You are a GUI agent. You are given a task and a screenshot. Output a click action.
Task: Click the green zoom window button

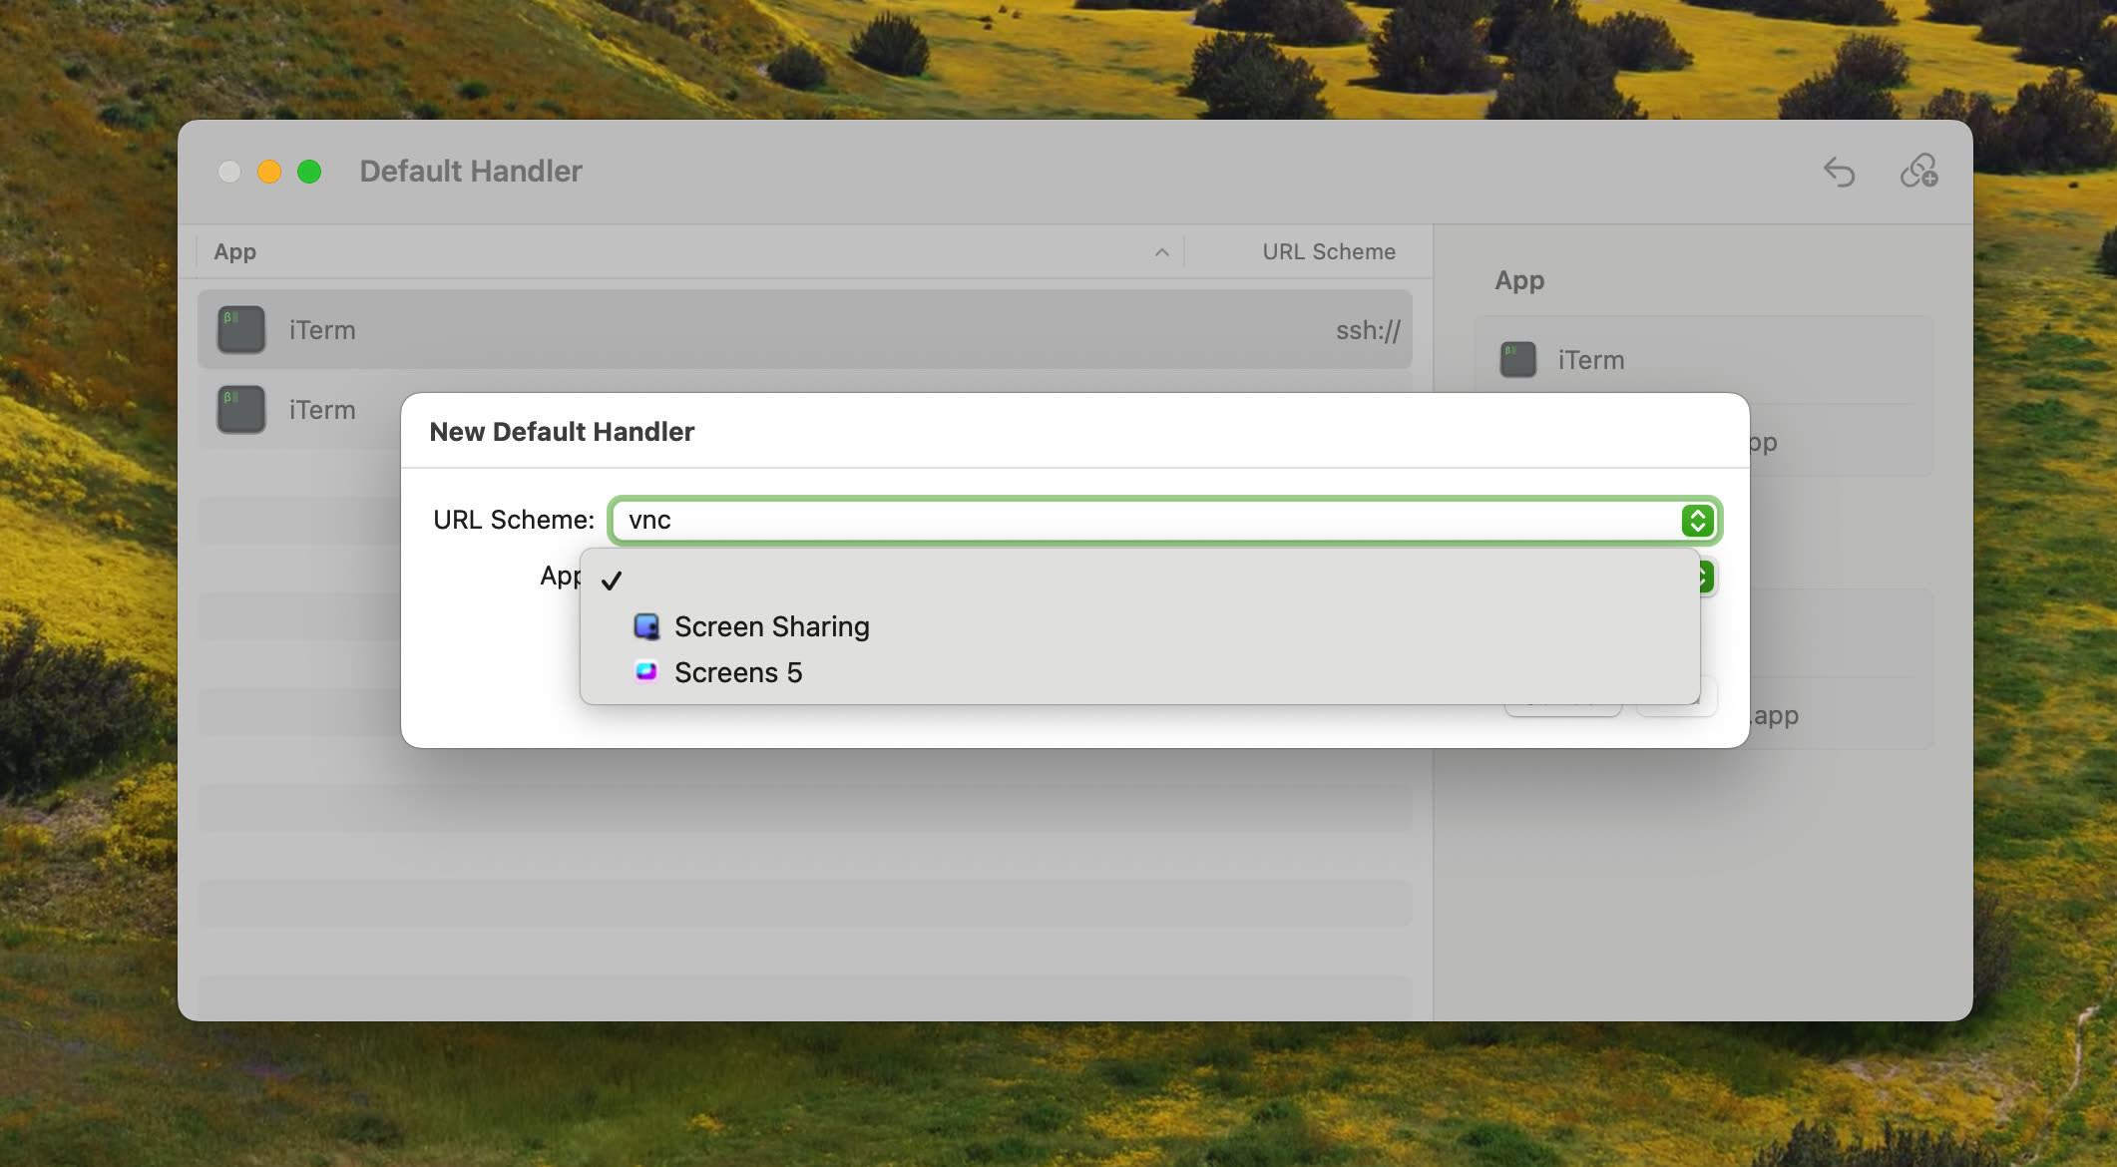[309, 172]
